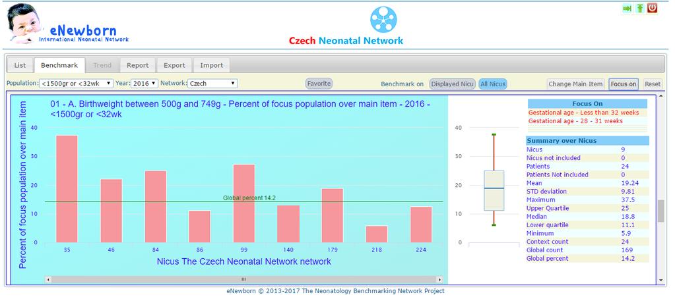Open the Network Czech dropdown
The width and height of the screenshot is (675, 299).
[x=212, y=84]
